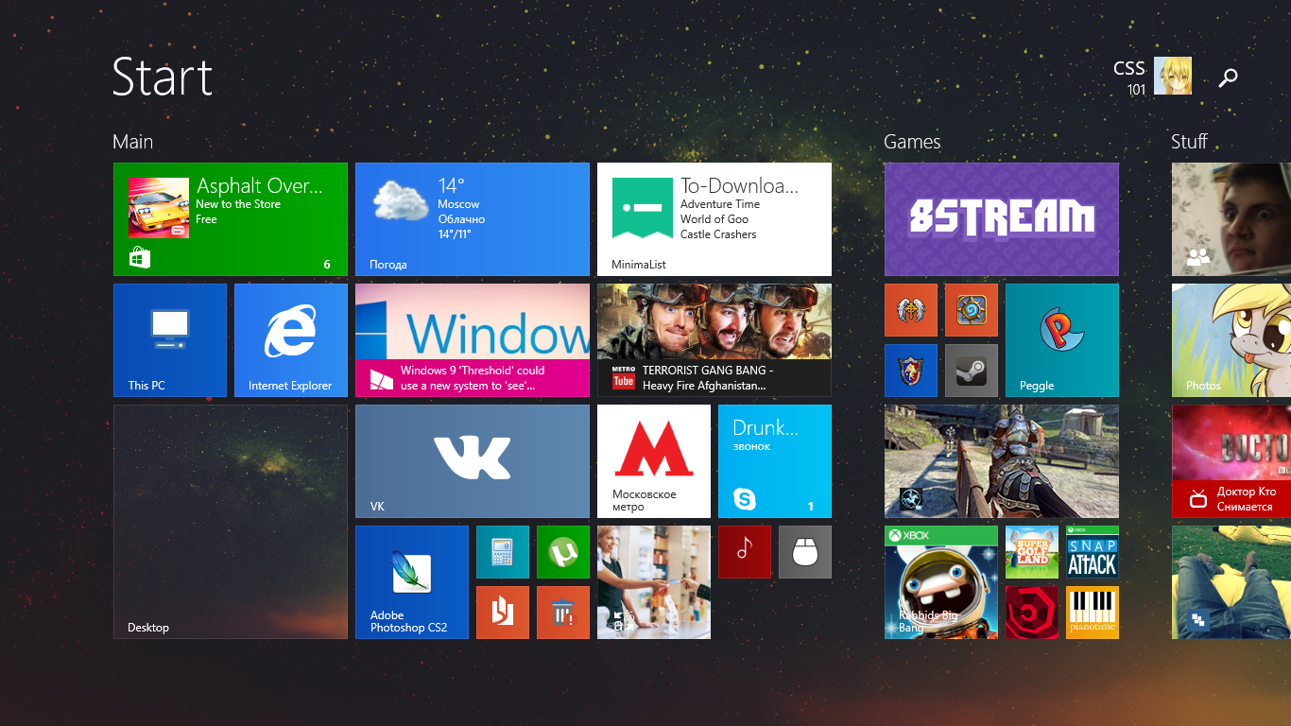Open the CSS 101 user account menu
This screenshot has height=726, width=1291.
(1152, 77)
